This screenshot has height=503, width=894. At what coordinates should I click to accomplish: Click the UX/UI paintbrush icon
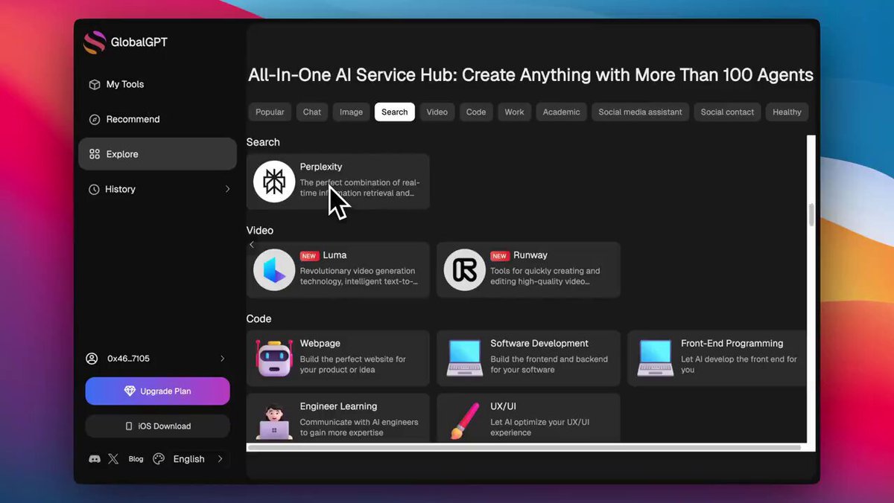pos(465,421)
